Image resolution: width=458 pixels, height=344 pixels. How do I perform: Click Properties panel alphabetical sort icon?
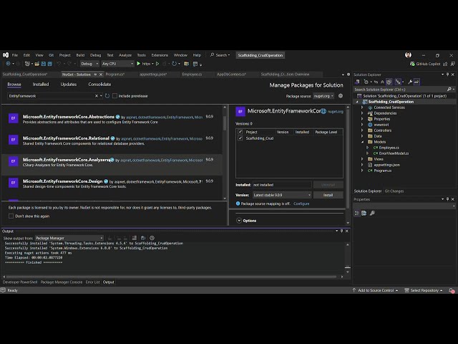364,214
